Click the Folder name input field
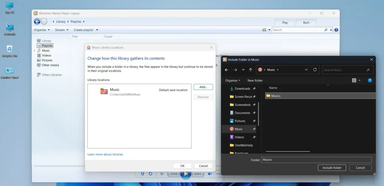384x186 pixels. (x=316, y=160)
